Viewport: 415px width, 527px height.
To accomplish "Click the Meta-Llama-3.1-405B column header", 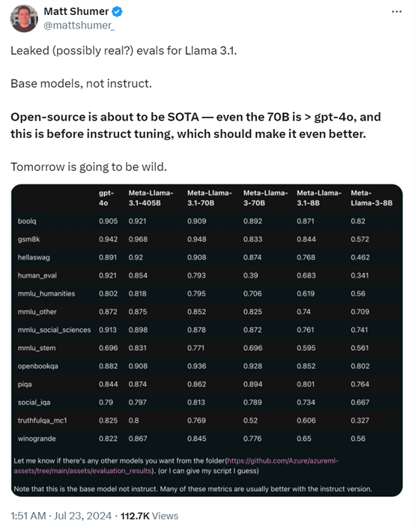I will click(x=151, y=198).
